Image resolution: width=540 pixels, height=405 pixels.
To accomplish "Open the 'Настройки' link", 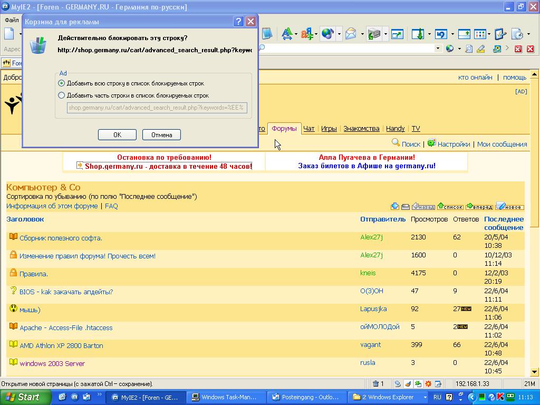I will (454, 144).
